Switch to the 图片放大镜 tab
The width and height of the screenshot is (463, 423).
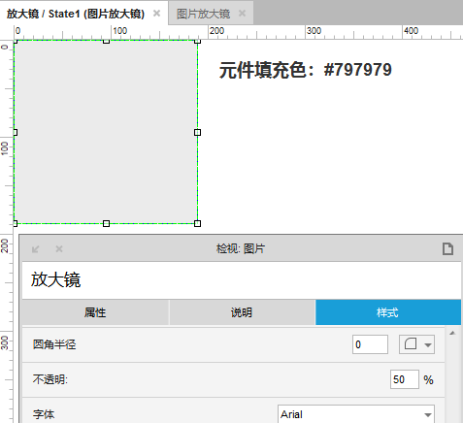click(203, 14)
